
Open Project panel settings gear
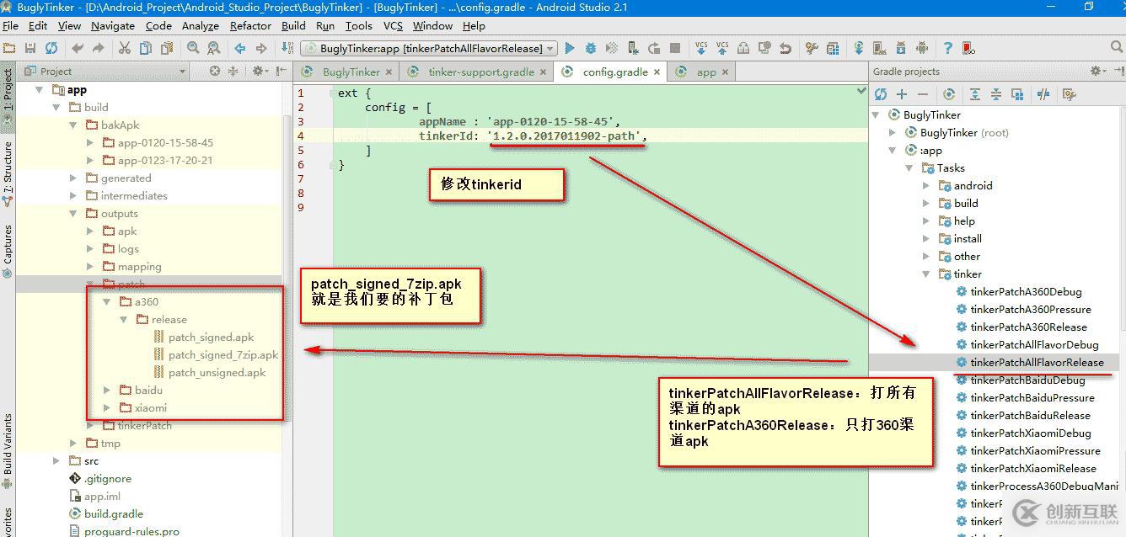point(259,72)
